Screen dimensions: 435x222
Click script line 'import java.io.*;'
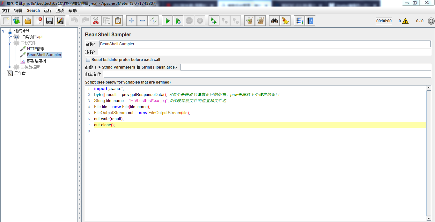point(109,89)
